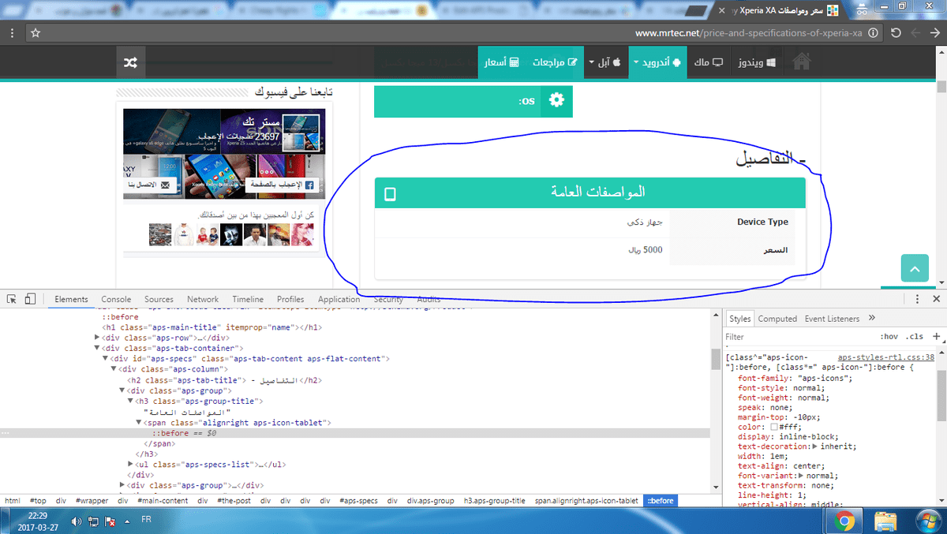
Task: Click the volume icon in taskbar
Action: [77, 521]
